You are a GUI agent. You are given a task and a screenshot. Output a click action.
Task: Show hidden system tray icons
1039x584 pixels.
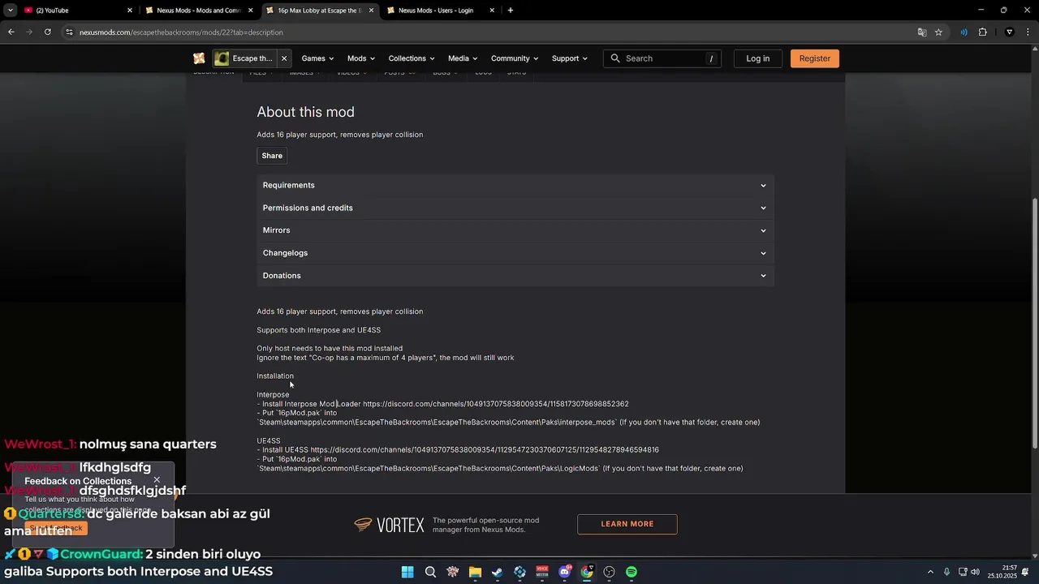[x=930, y=572]
